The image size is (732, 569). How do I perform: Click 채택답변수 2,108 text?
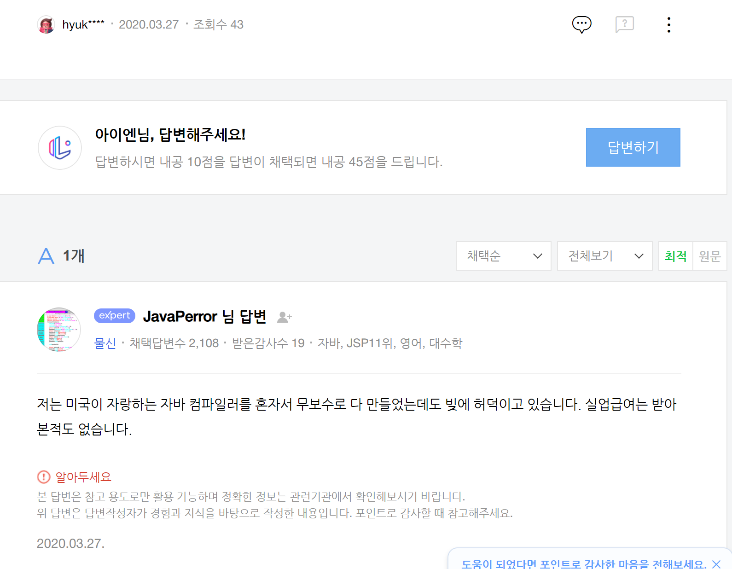[x=174, y=343]
